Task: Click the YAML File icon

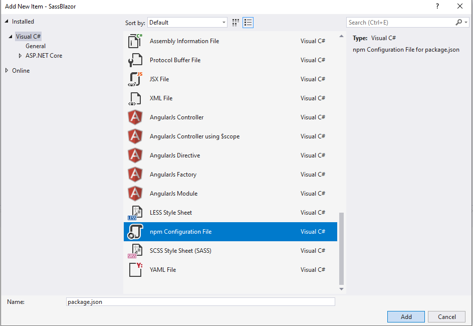Action: click(135, 270)
